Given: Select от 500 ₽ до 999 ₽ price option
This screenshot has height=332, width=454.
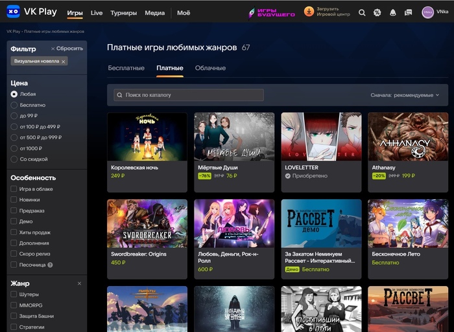Looking at the screenshot, I should (x=14, y=138).
